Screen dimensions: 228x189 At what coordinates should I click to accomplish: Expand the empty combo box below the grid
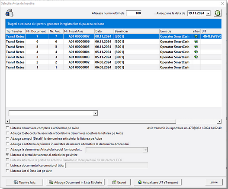(95, 113)
